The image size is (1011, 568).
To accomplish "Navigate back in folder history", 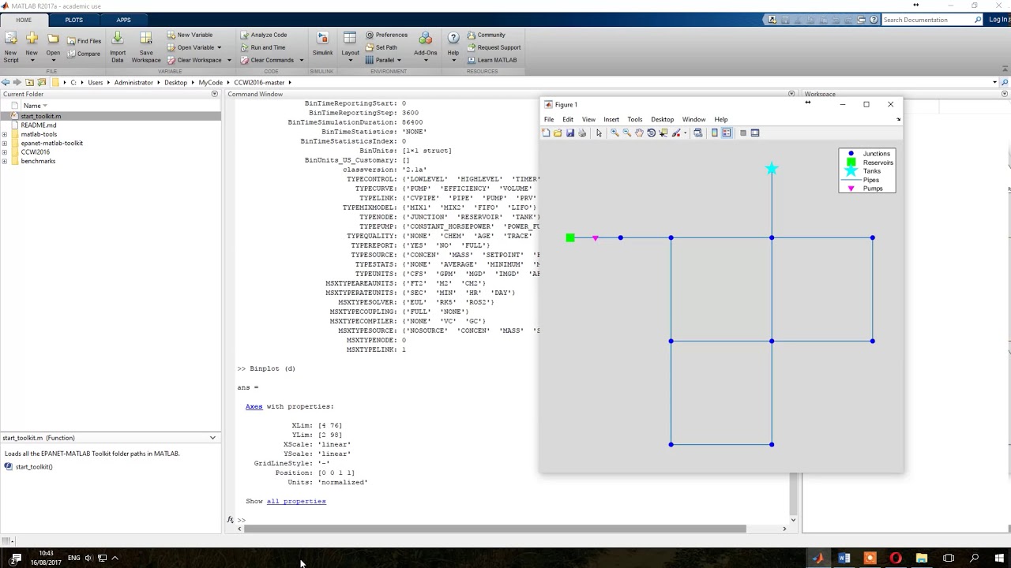I will [6, 82].
